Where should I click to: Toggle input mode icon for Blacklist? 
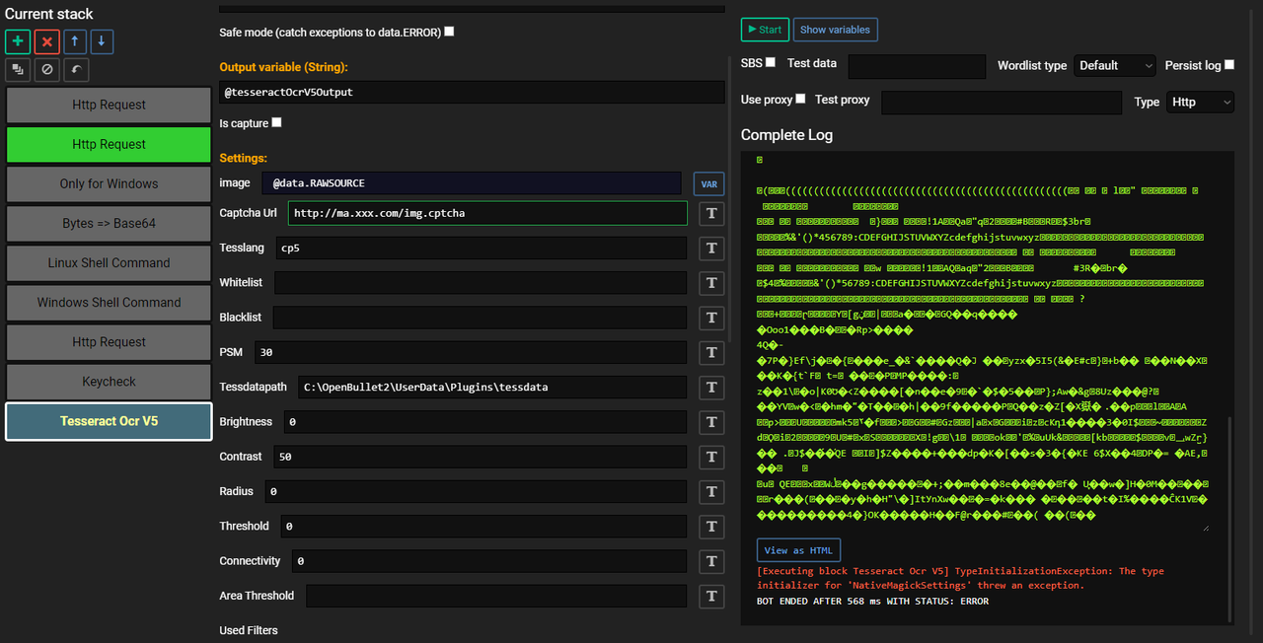tap(711, 318)
